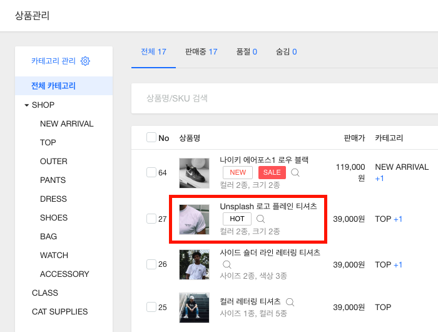438x332 pixels.
Task: Open 사이드 숄더 라인 레터링 티셔츠 product name
Action: click(270, 252)
